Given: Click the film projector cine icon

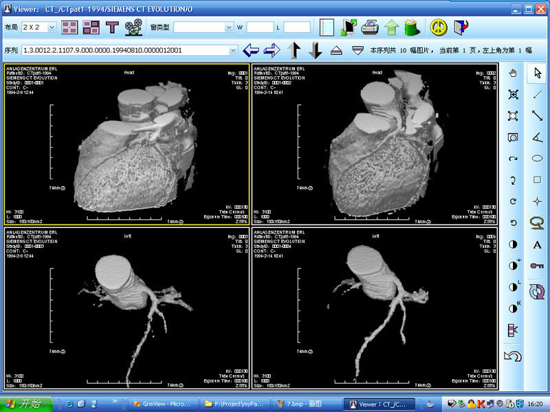Looking at the screenshot, I should [131, 27].
